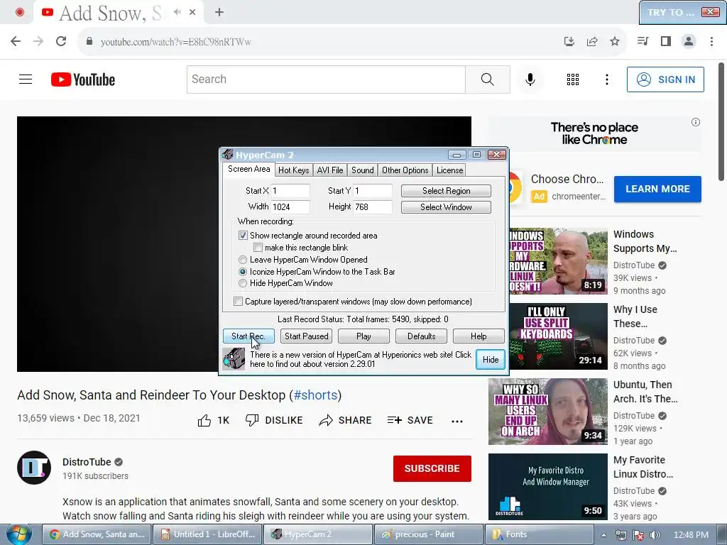Image resolution: width=727 pixels, height=545 pixels.
Task: Reload the YouTube page
Action: tap(61, 41)
